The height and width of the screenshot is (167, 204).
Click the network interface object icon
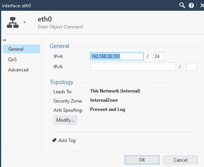point(13,22)
